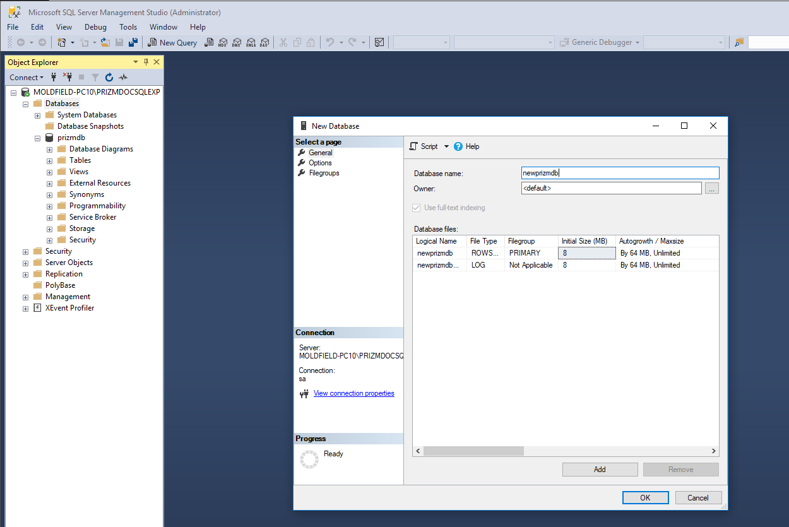Expand the Tables folder under prizmdb
The image size is (789, 527).
[50, 160]
